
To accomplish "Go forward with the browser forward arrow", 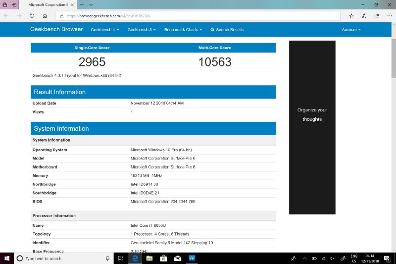I will coord(19,16).
